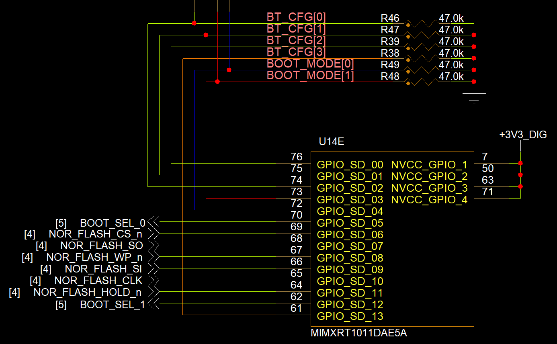Image resolution: width=557 pixels, height=344 pixels.
Task: Click resistor designator R47
Action: 390,30
